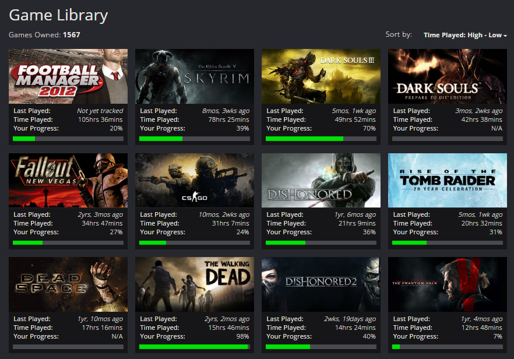Viewport: 514px width, 359px height.
Task: Click the 39% progress bar under Skyrim
Action: (x=195, y=139)
